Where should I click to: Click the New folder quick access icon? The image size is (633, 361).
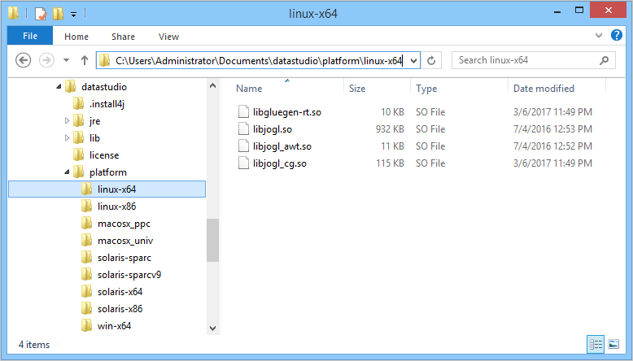point(58,14)
